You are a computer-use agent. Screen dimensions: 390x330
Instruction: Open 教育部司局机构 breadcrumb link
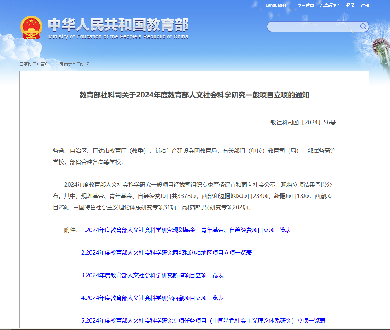pyautogui.click(x=74, y=64)
